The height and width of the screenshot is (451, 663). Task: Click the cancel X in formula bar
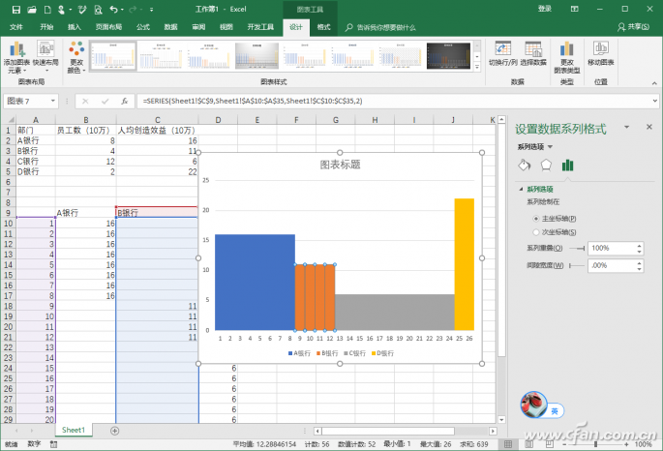(85, 101)
